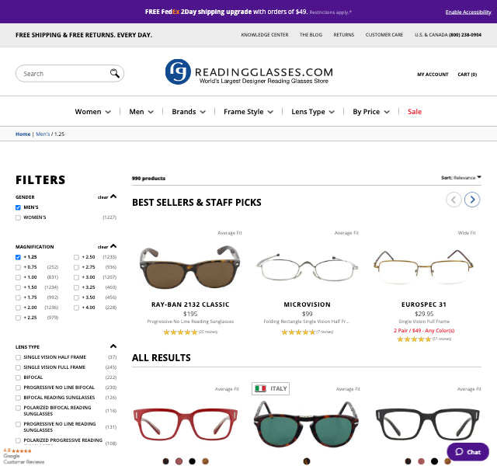Viewport: 497px width, 466px height.
Task: Open Ray-Ban tortoise sunglasses image
Action: [189, 266]
